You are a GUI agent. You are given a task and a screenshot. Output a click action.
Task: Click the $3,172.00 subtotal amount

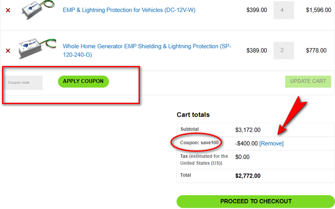[x=248, y=130]
